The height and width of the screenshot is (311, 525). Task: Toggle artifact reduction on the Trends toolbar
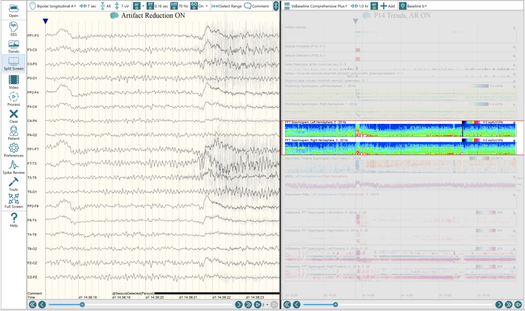pyautogui.click(x=374, y=6)
